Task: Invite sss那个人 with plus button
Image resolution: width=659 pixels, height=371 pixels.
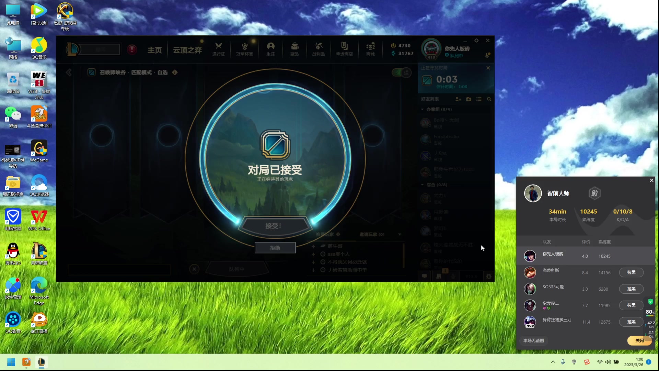Action: (x=313, y=254)
